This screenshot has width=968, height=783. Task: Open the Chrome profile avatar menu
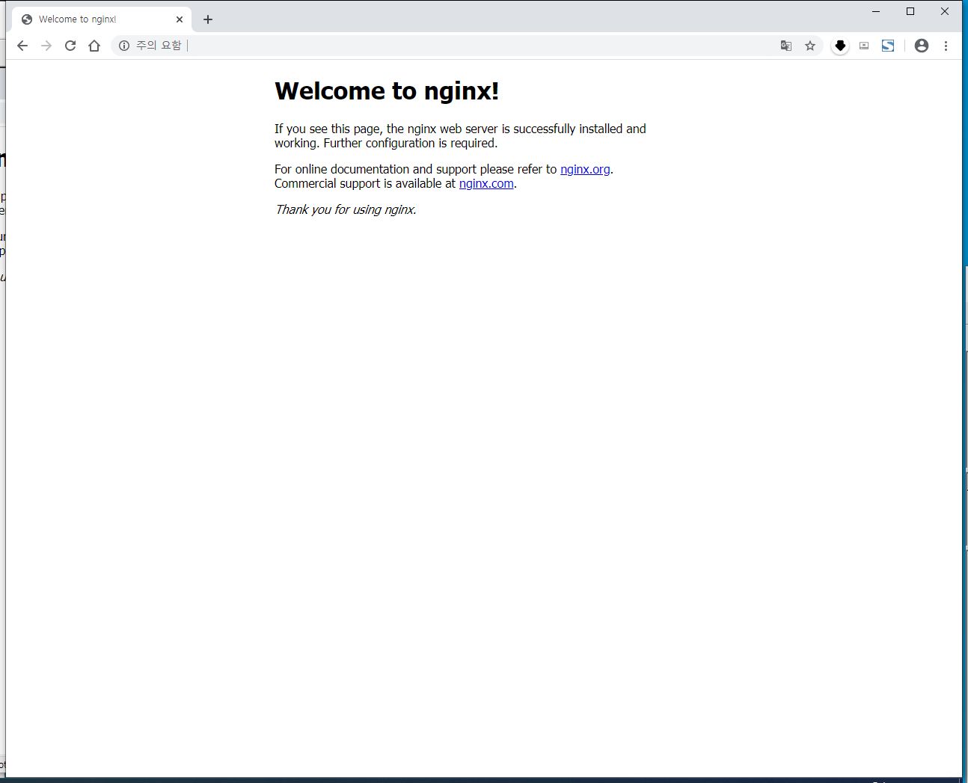(922, 46)
